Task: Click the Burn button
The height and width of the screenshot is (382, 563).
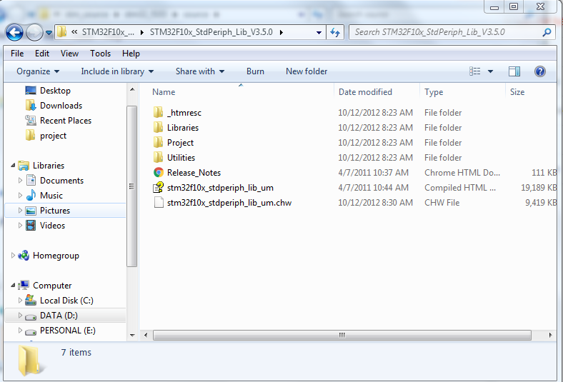Action: tap(255, 71)
